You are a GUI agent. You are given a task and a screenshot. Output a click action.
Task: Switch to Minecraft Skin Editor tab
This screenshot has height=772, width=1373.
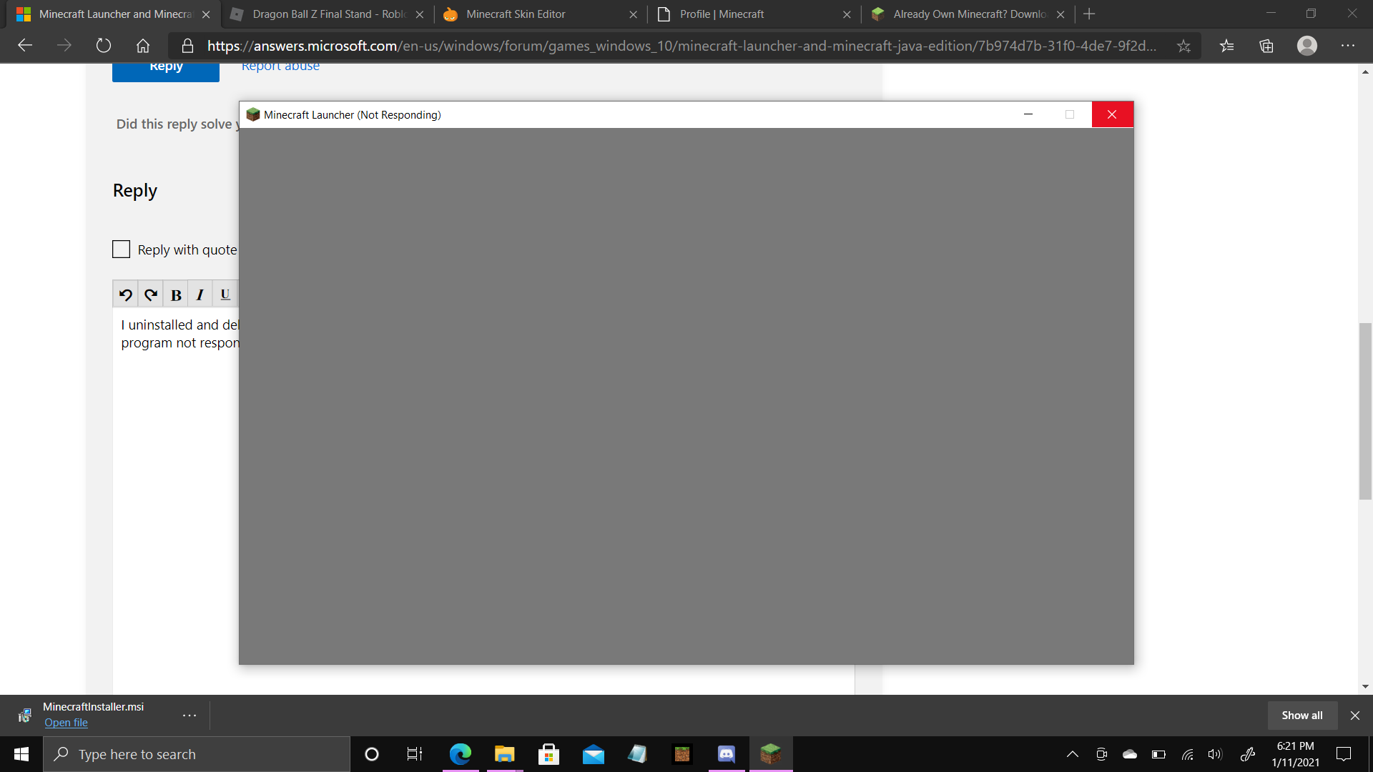[x=516, y=14]
